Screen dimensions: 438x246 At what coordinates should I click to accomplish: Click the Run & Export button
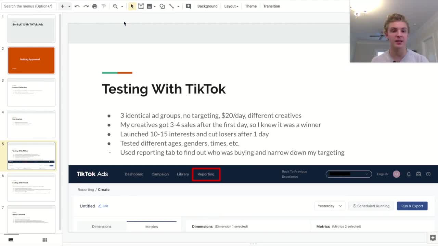[412, 206]
